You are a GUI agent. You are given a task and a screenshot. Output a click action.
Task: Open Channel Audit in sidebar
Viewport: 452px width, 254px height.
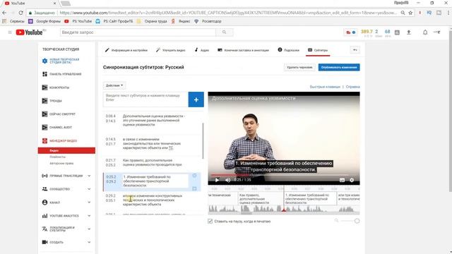57,127
